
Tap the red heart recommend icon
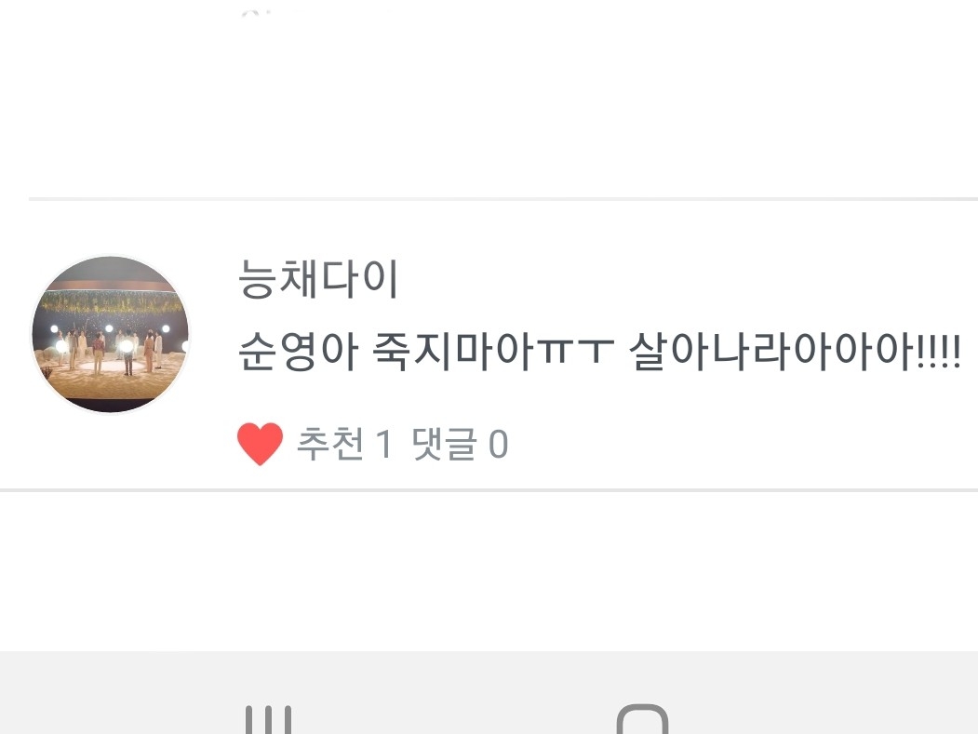click(x=261, y=444)
